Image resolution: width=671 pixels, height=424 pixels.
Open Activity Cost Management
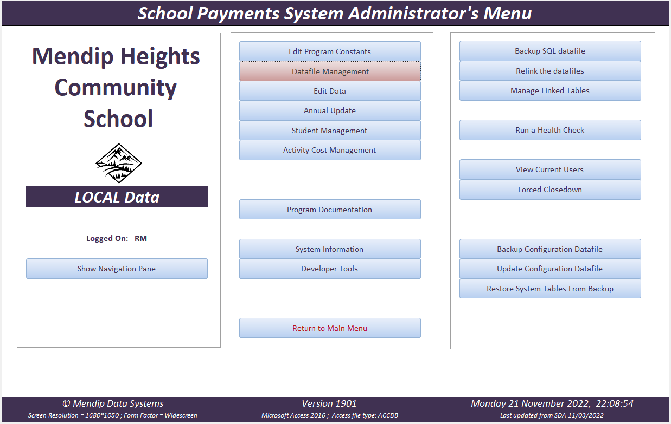click(330, 150)
